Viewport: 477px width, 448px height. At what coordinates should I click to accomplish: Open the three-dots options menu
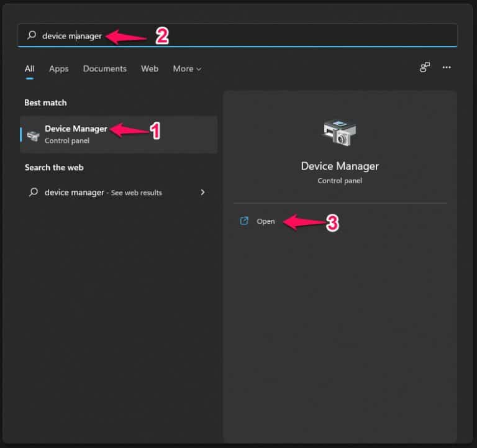point(446,68)
